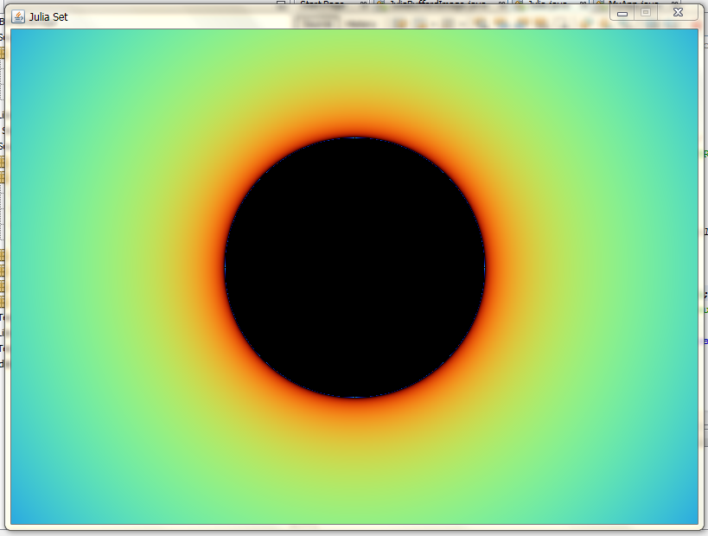Viewport: 708px width, 536px height.
Task: Maximize the Julia Set window
Action: 646,13
